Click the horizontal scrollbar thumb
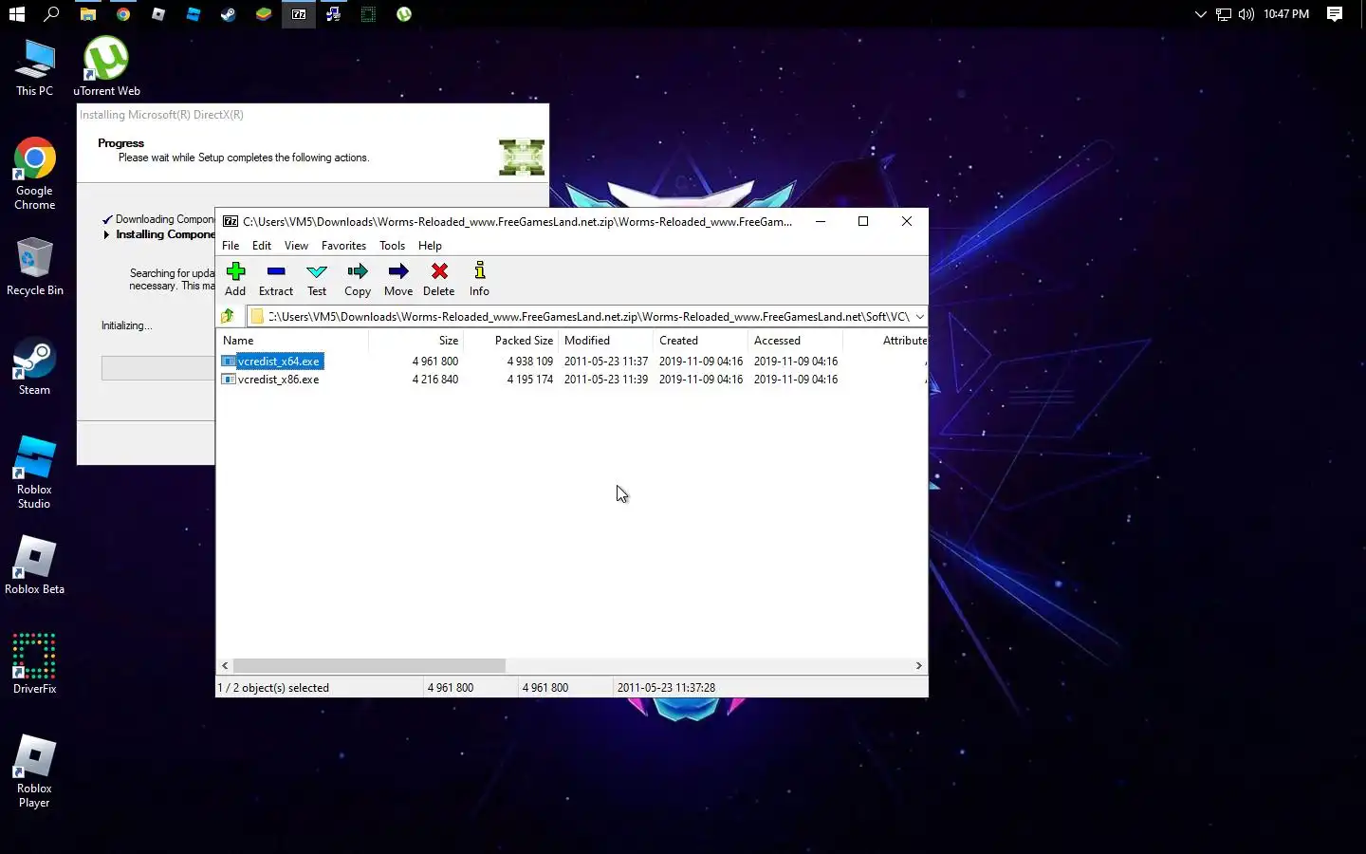 [369, 666]
